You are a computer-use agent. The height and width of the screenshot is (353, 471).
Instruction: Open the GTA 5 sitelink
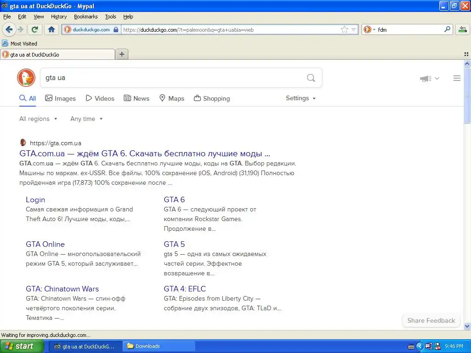pos(174,244)
